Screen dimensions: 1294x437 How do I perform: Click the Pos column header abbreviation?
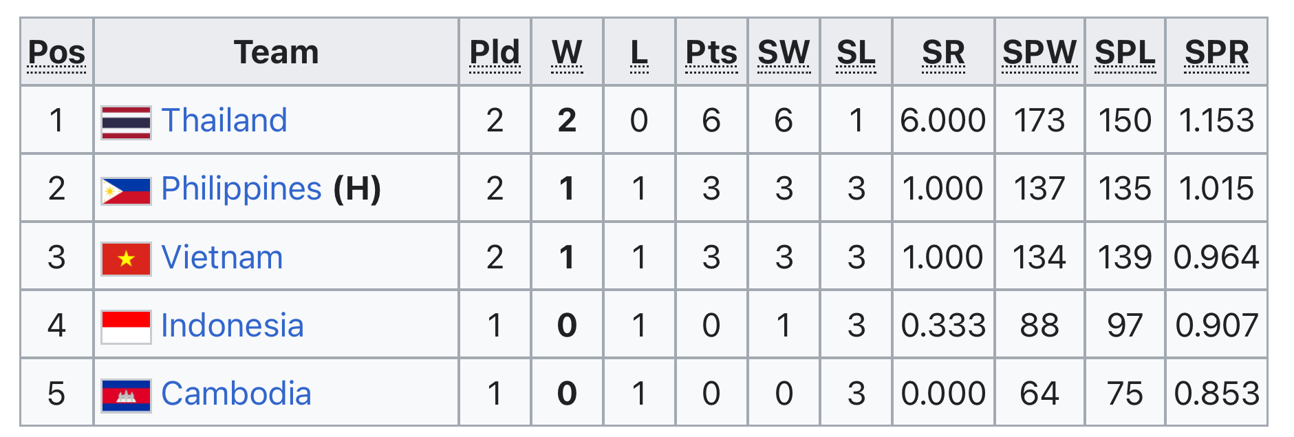click(x=57, y=53)
